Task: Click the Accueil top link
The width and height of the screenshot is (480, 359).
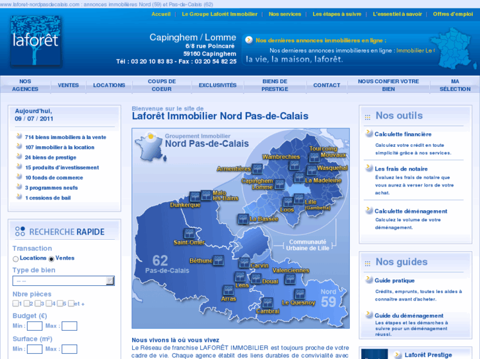Action: pyautogui.click(x=161, y=14)
